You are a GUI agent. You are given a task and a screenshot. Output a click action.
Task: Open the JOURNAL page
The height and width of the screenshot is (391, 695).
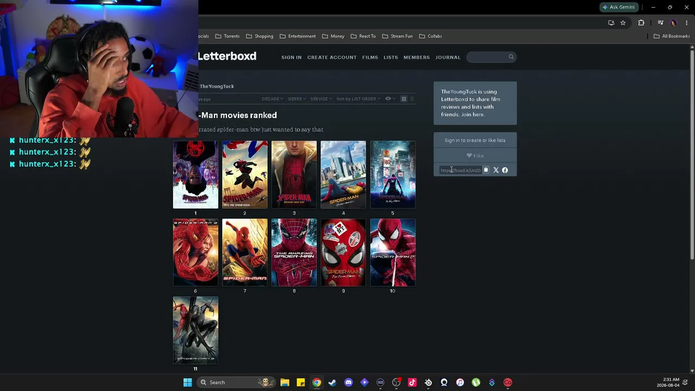coord(447,57)
